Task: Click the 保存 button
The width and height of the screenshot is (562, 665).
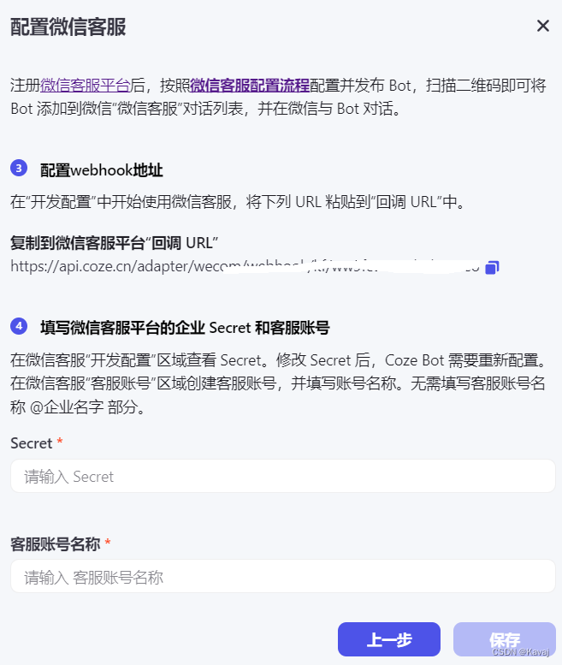Action: point(505,639)
